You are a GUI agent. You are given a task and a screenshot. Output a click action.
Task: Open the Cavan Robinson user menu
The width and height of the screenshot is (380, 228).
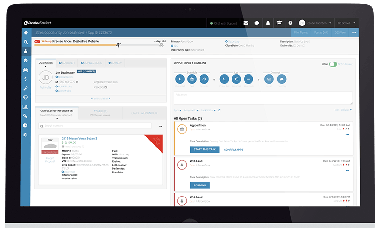point(316,23)
